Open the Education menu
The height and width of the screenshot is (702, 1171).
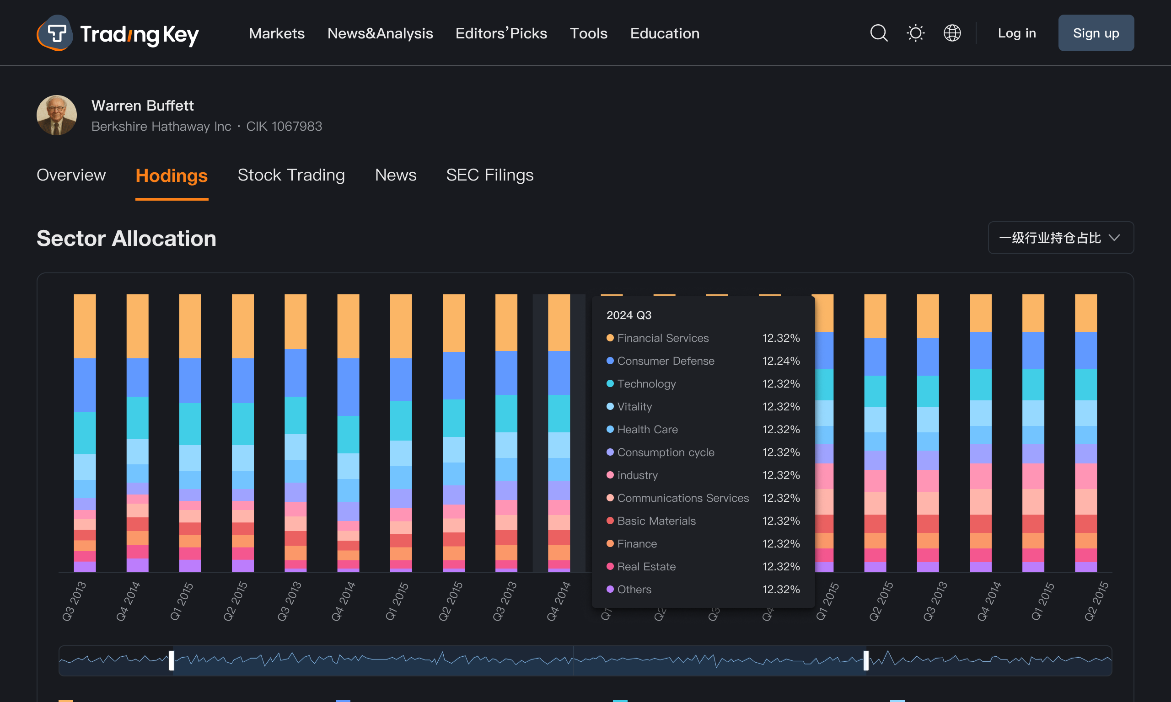tap(665, 33)
